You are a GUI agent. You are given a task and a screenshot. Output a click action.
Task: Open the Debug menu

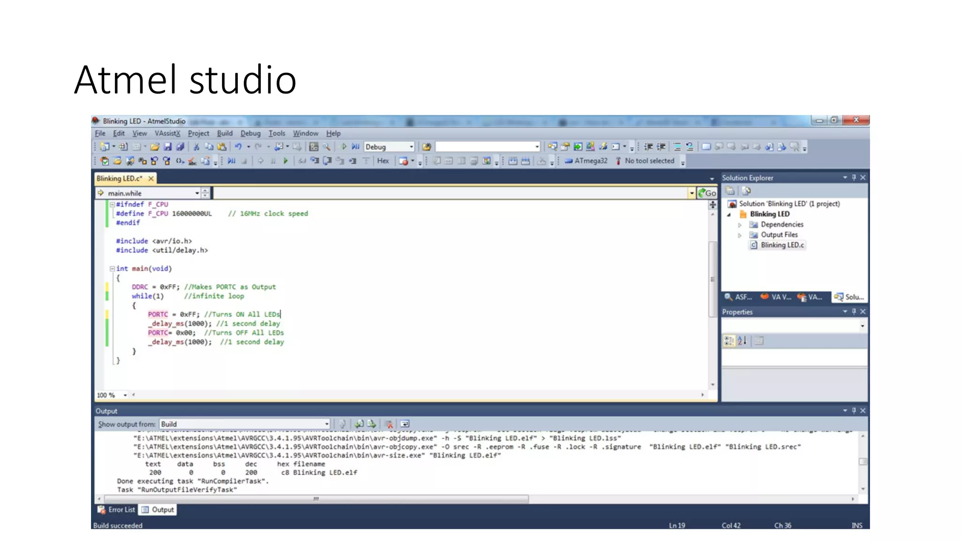coord(251,133)
